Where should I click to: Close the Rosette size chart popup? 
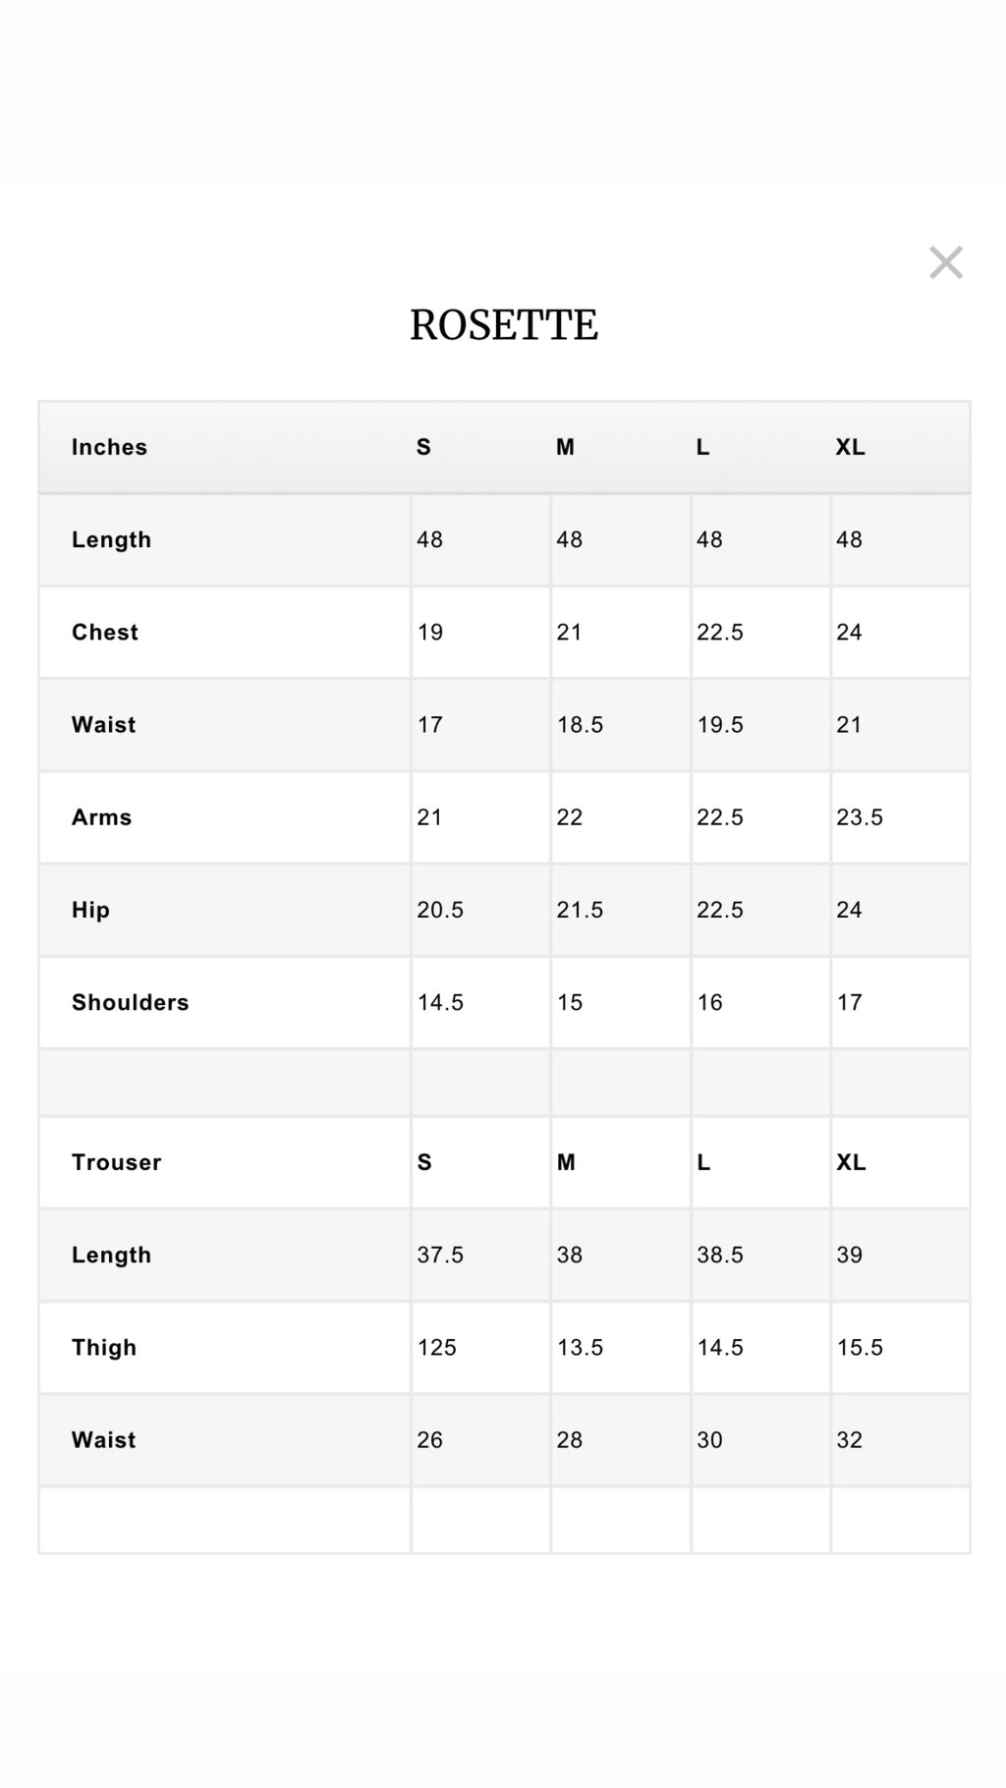[x=945, y=262]
